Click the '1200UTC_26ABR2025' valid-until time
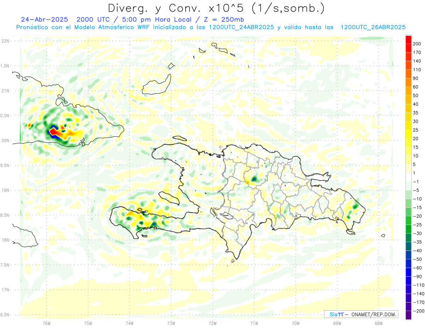The width and height of the screenshot is (425, 328). (x=373, y=27)
